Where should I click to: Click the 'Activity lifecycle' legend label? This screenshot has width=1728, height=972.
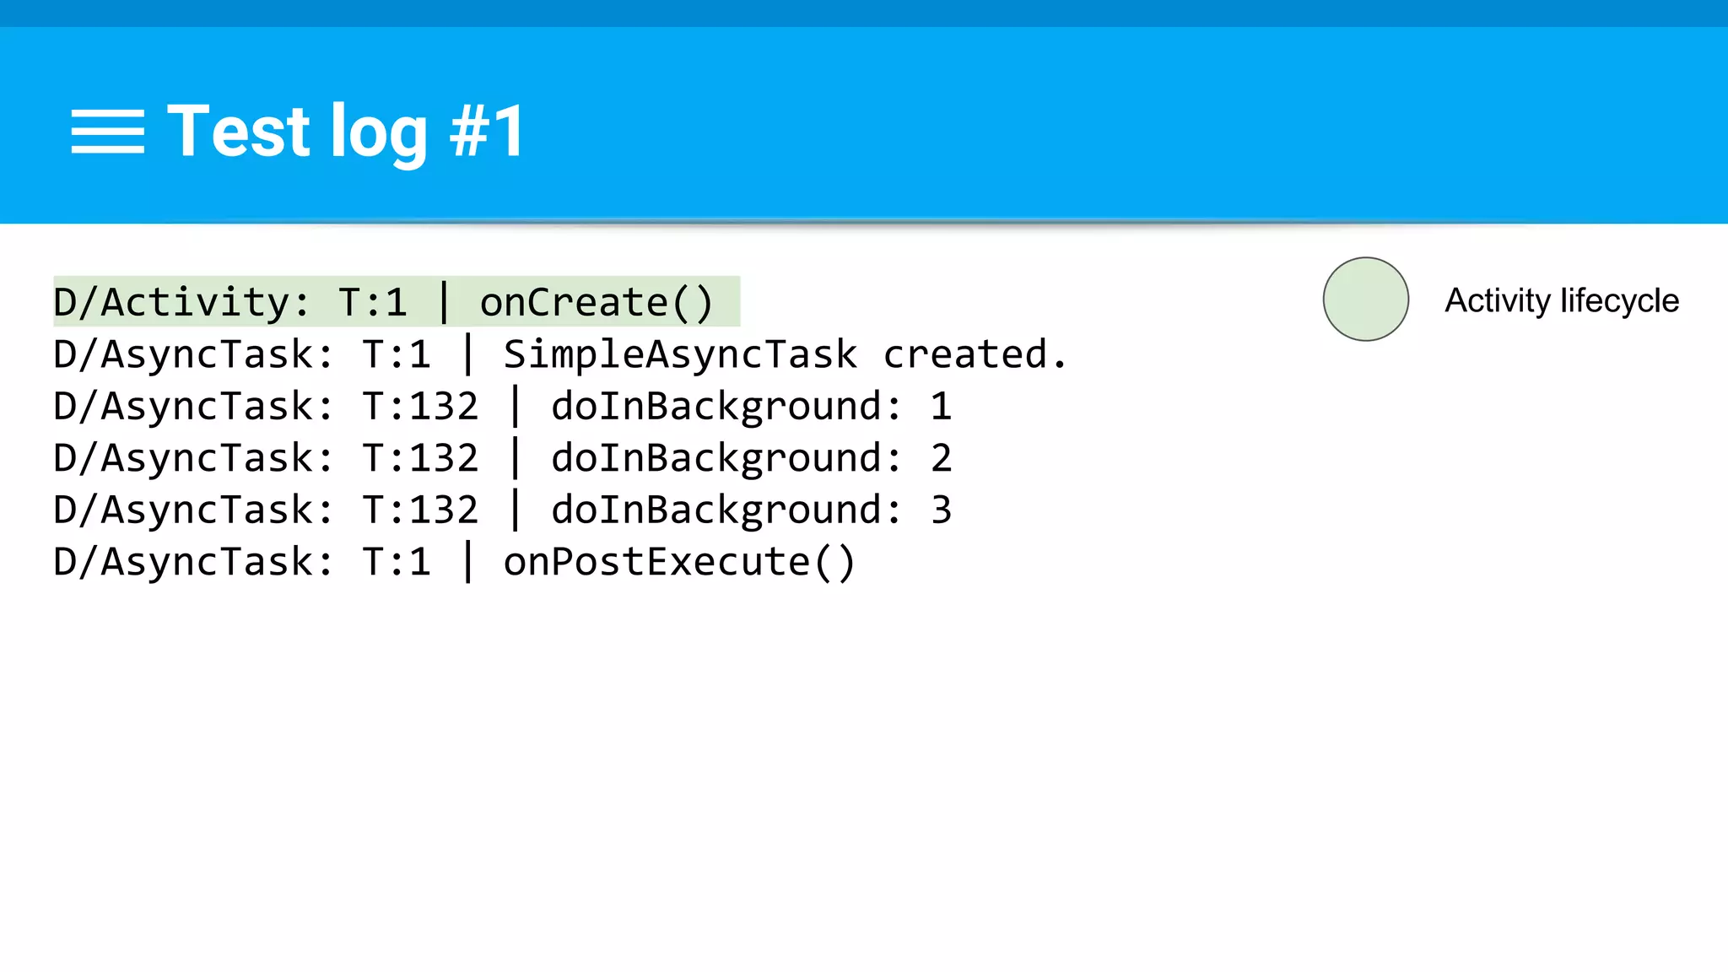(x=1562, y=300)
